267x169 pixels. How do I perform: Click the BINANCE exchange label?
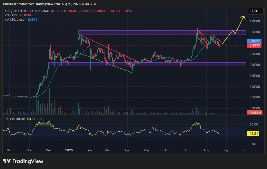point(42,11)
